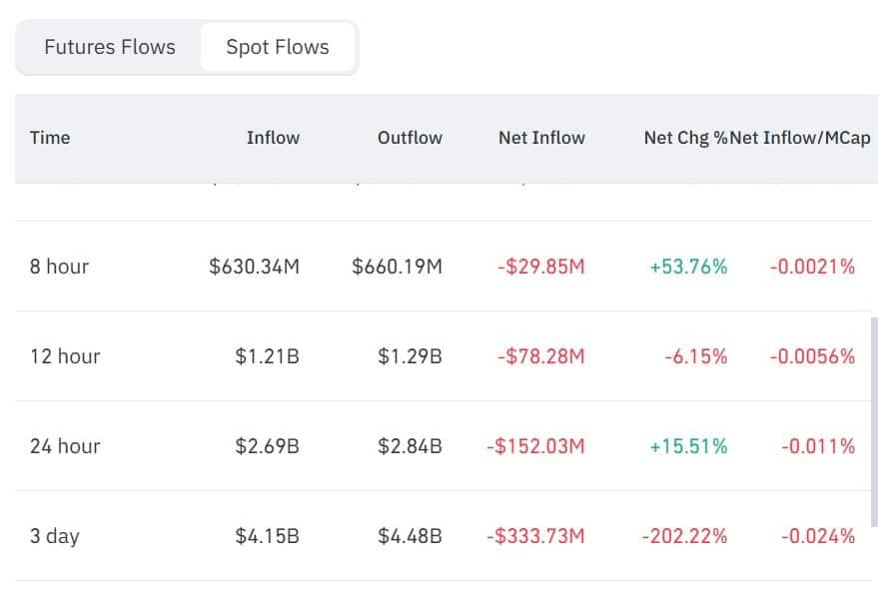Click the $4.15B inflow value
The height and width of the screenshot is (591, 892).
pyautogui.click(x=268, y=536)
